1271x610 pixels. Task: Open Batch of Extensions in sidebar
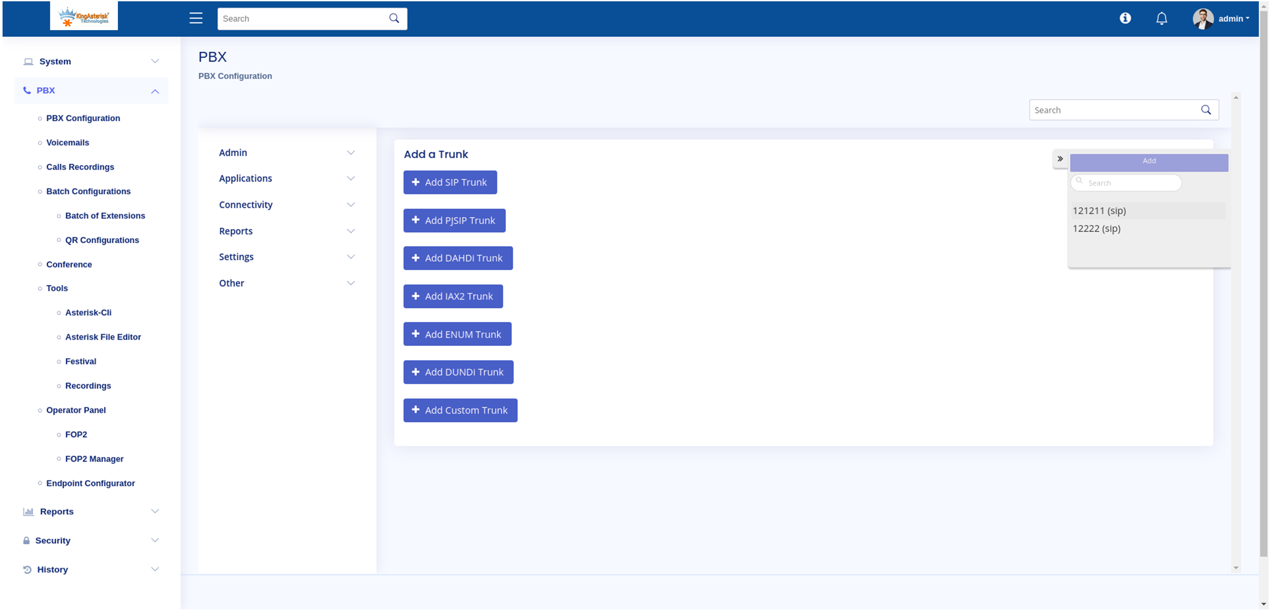[x=105, y=216]
